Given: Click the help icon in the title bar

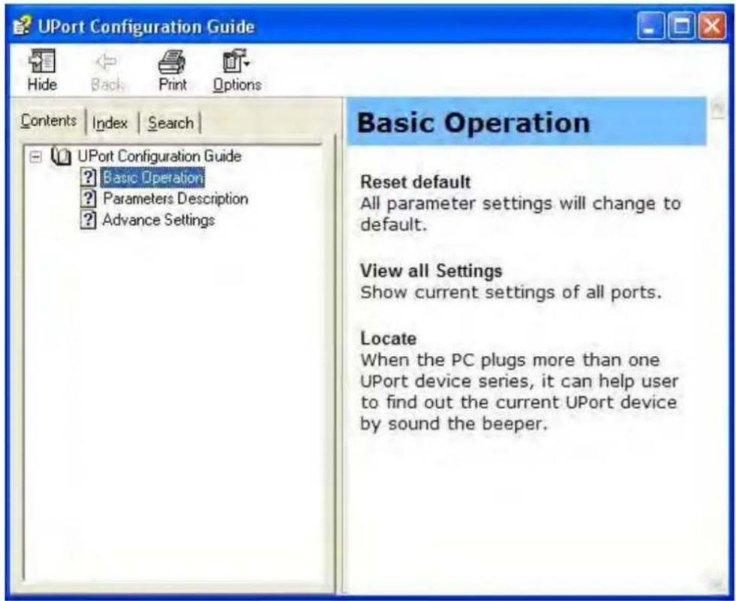Looking at the screenshot, I should (x=22, y=26).
